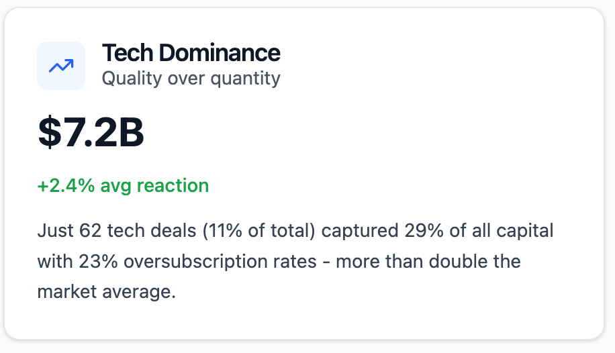The width and height of the screenshot is (615, 353).
Task: Click the more than double the text
Action: pyautogui.click(x=428, y=262)
